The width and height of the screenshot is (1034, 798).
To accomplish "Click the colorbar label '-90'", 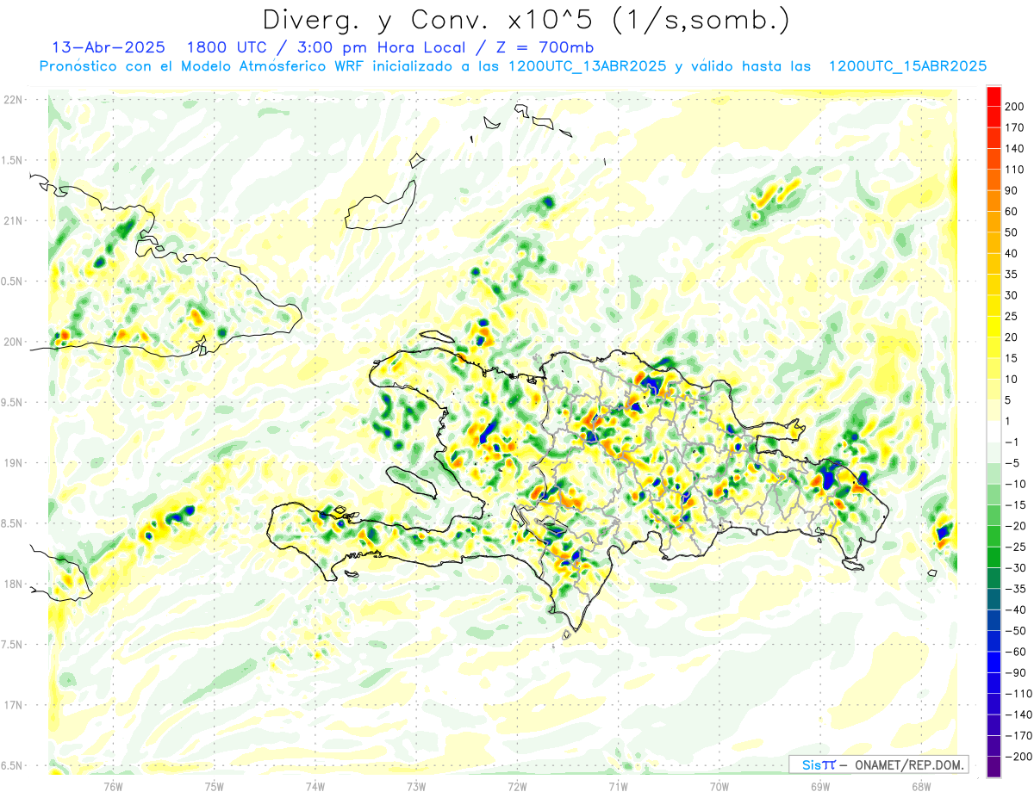I will pyautogui.click(x=1014, y=673).
